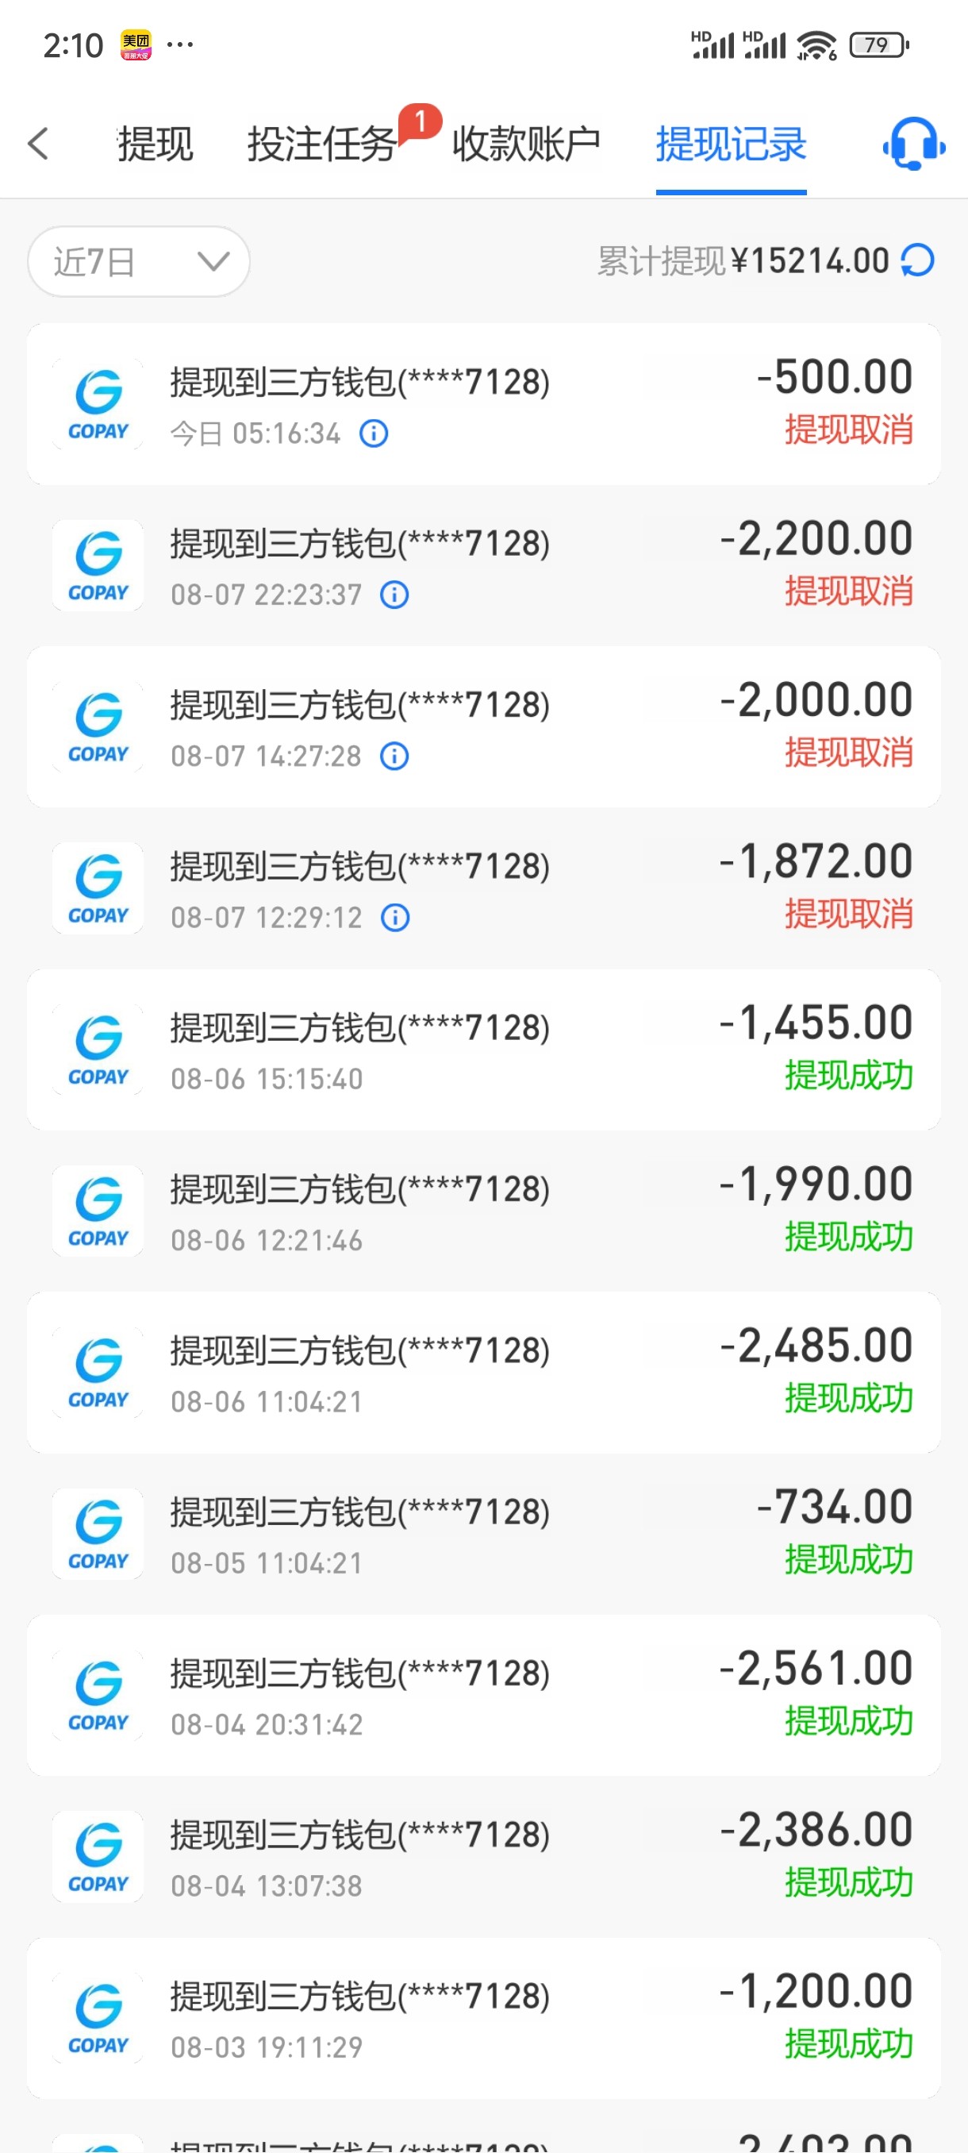
Task: Tap info icon beside 今日 05:16:34
Action: 374,433
